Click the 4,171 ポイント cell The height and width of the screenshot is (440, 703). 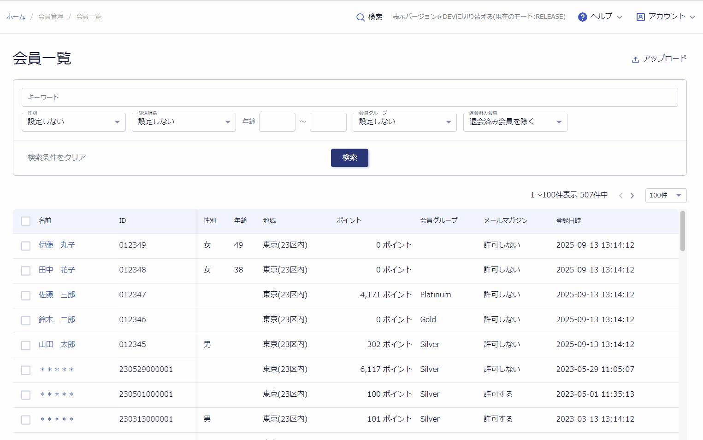(386, 295)
